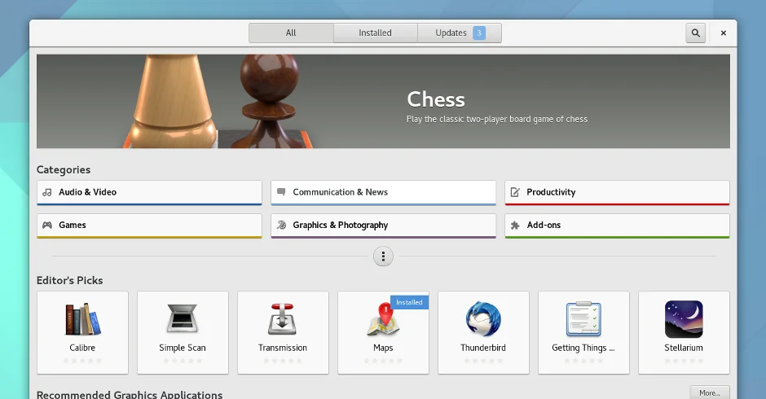
Task: Open the Graphics & Photography category
Action: click(383, 225)
